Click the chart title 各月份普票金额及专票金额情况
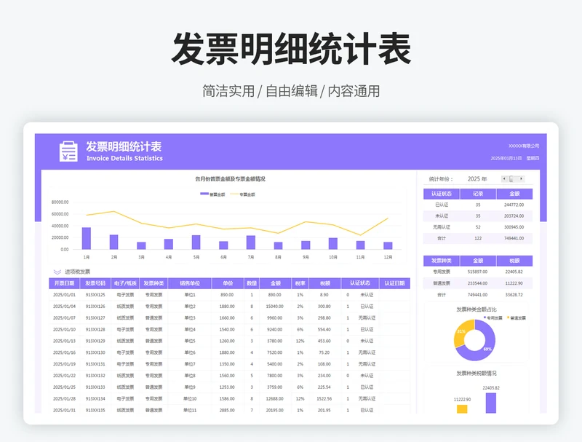The width and height of the screenshot is (582, 442). tap(230, 179)
